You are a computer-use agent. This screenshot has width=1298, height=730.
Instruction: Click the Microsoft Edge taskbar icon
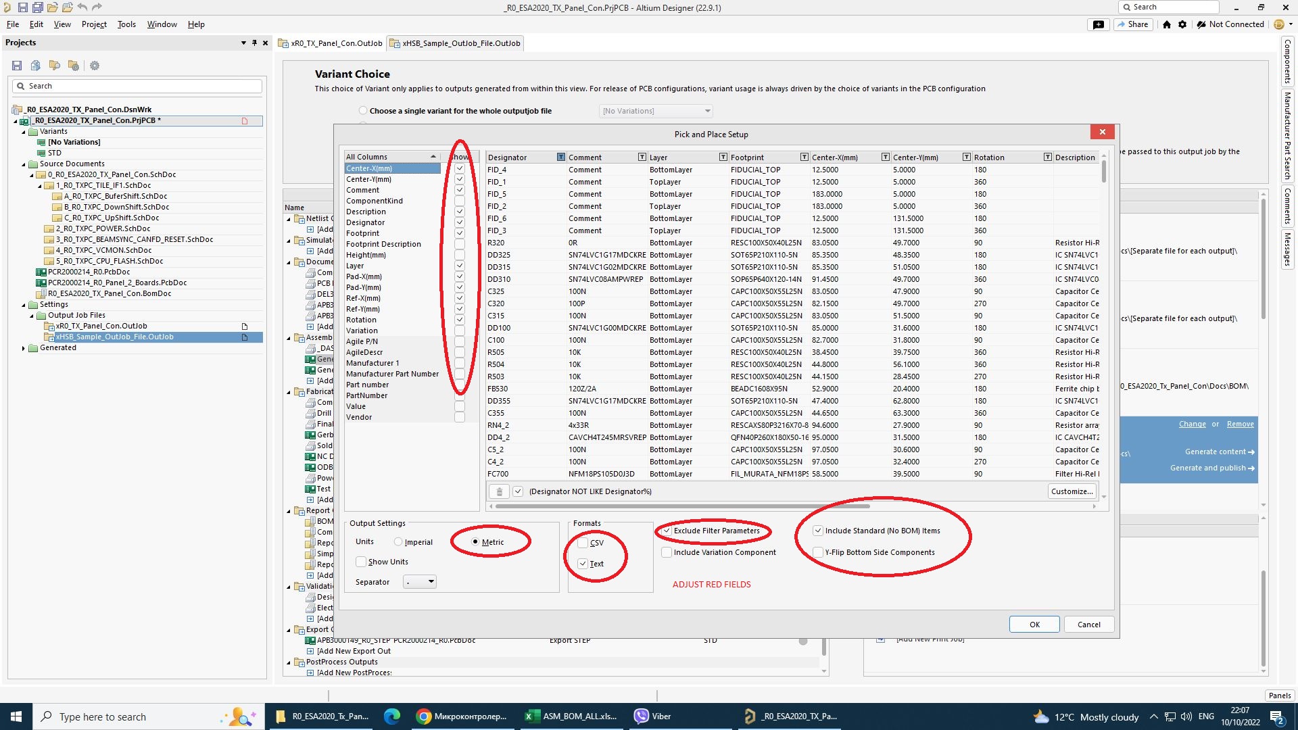point(391,716)
